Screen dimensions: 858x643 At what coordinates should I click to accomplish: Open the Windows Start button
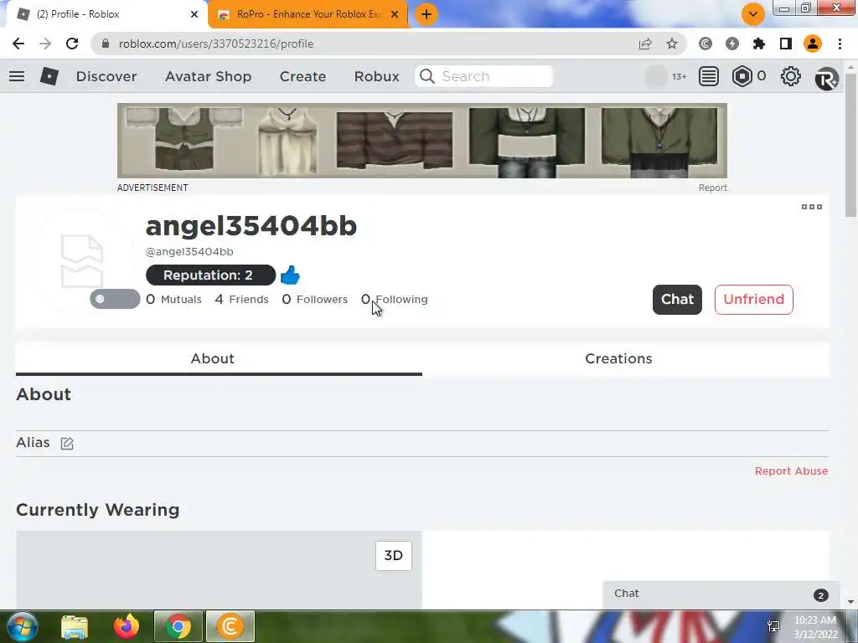[x=22, y=626]
